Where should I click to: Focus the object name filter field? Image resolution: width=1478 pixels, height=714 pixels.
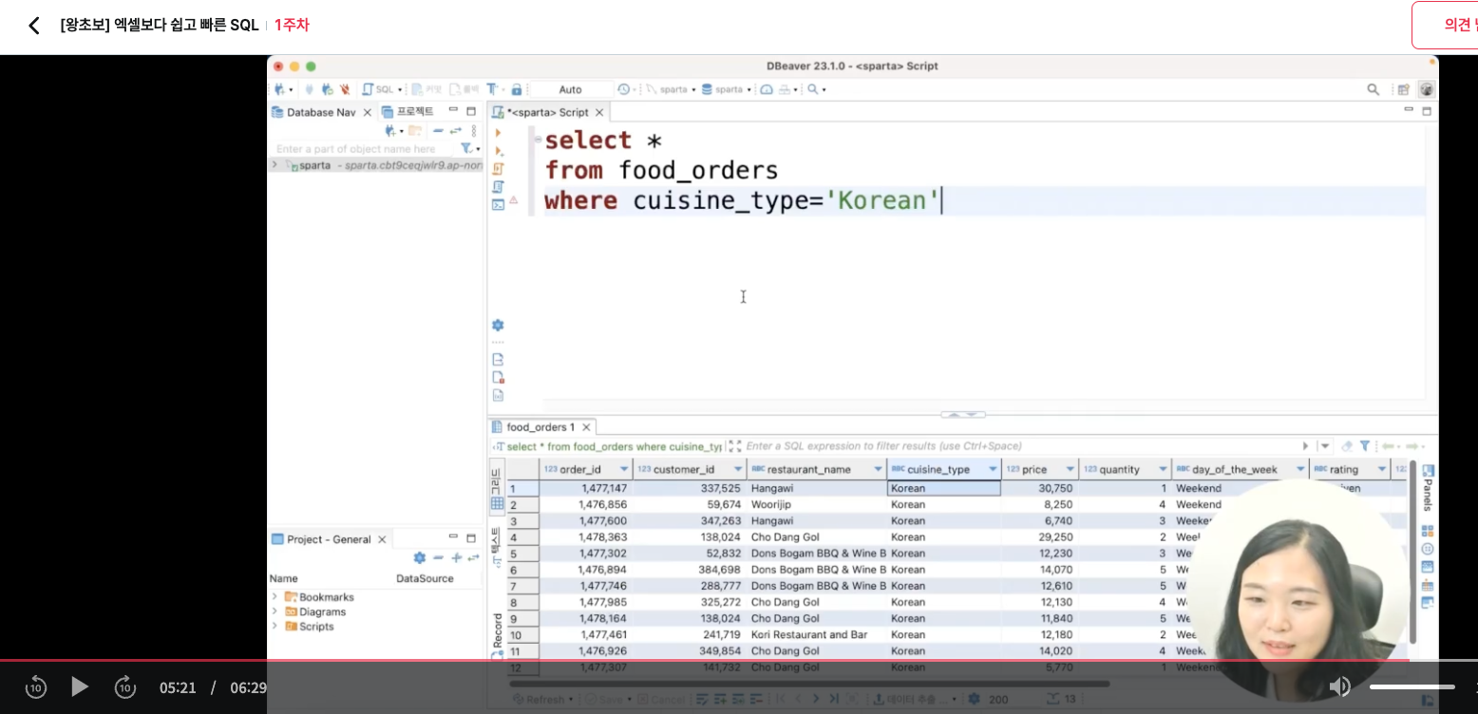click(365, 149)
